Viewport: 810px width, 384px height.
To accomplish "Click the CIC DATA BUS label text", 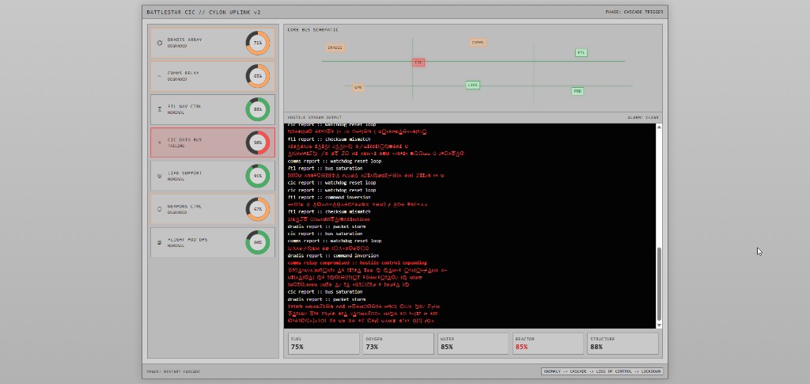I will pos(184,139).
